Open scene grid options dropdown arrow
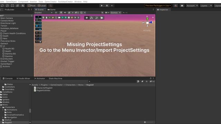Image resolution: width=221 pixels, height=124 pixels. point(85,13)
